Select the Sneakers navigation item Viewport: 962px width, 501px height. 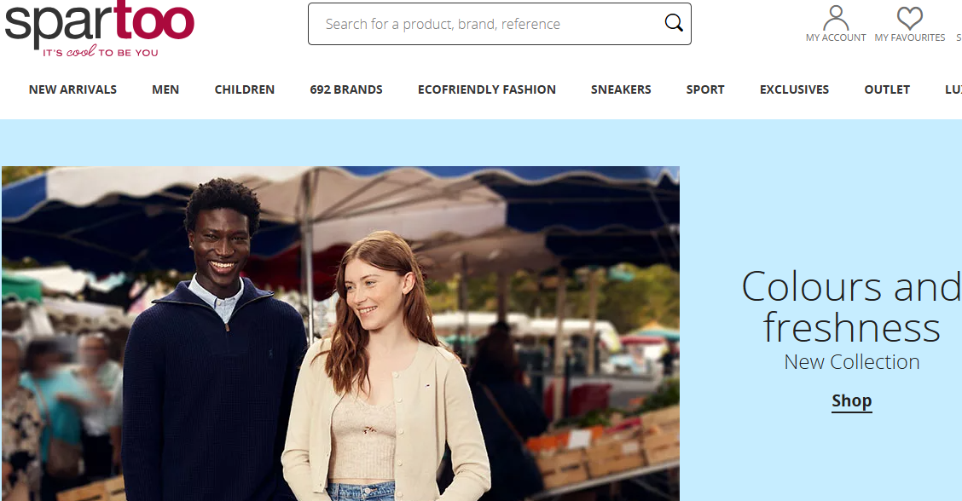click(x=621, y=89)
